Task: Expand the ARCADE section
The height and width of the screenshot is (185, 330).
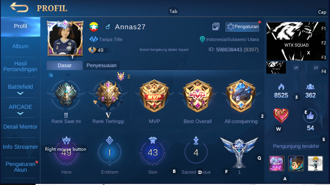Action: [x=20, y=109]
